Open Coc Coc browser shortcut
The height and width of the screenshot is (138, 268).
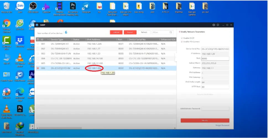tap(20, 25)
